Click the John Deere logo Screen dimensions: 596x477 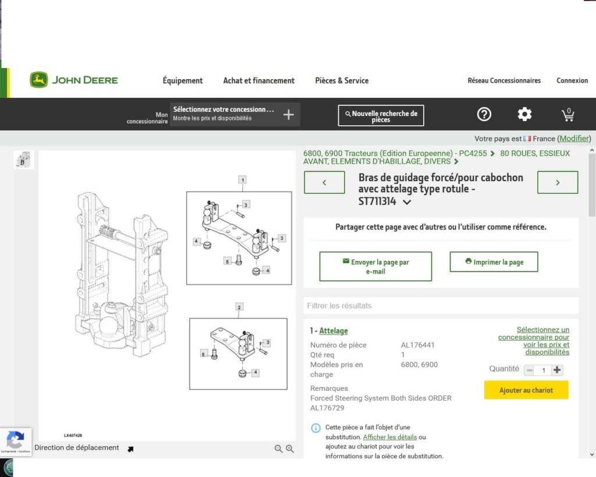[74, 80]
